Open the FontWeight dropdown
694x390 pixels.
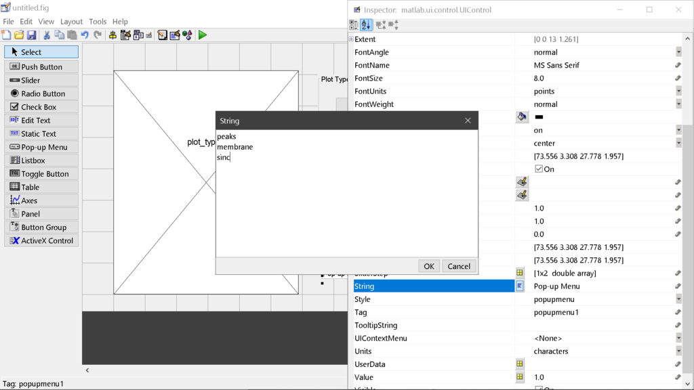coord(679,104)
